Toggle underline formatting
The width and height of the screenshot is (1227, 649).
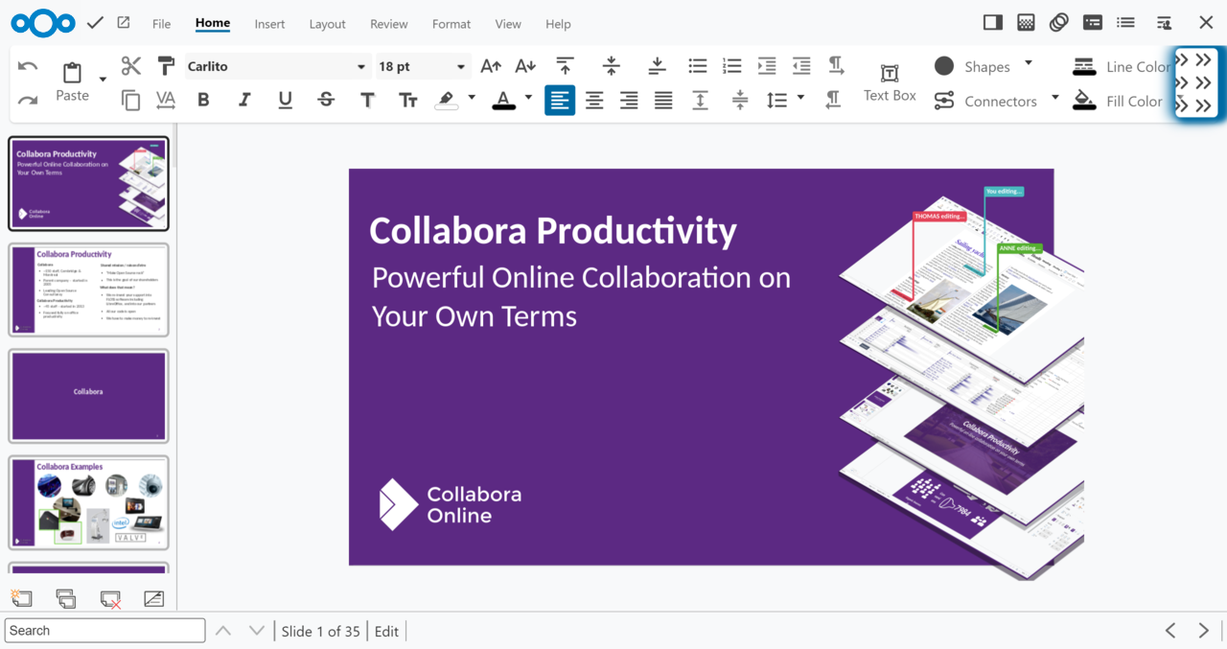coord(285,100)
